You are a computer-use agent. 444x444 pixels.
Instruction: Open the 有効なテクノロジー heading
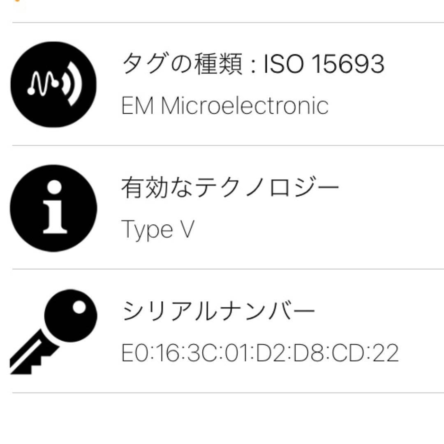point(230,188)
